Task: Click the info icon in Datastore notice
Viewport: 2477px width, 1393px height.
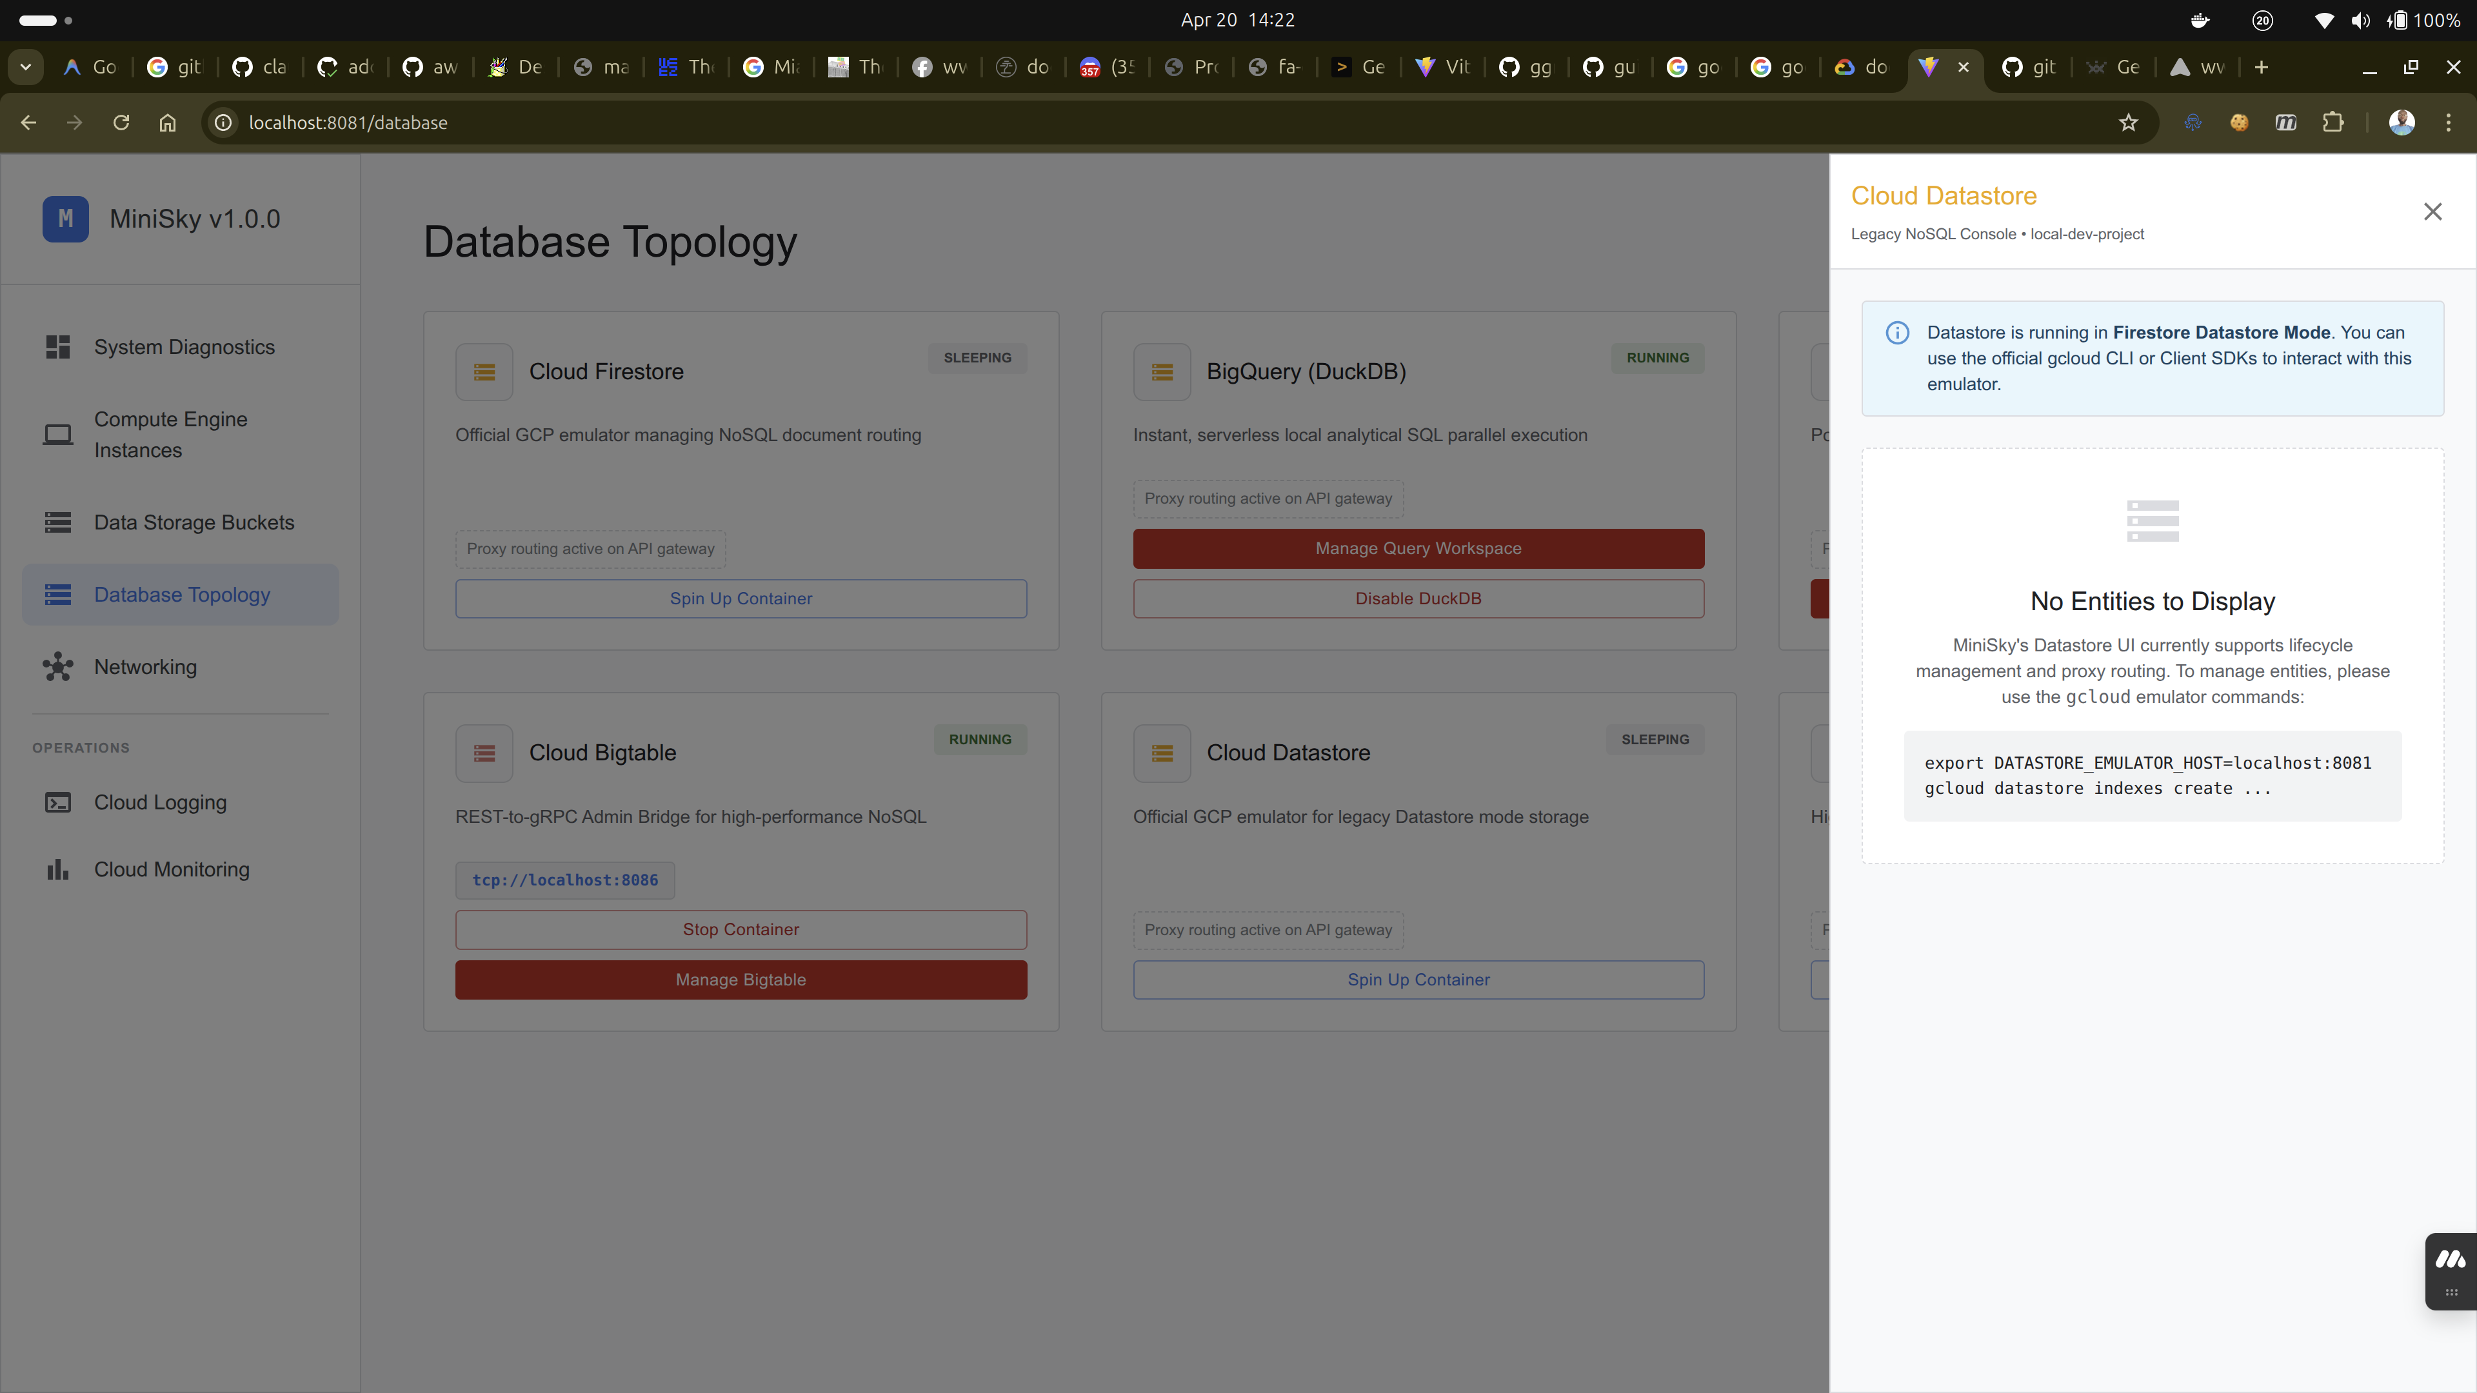Action: point(1896,333)
